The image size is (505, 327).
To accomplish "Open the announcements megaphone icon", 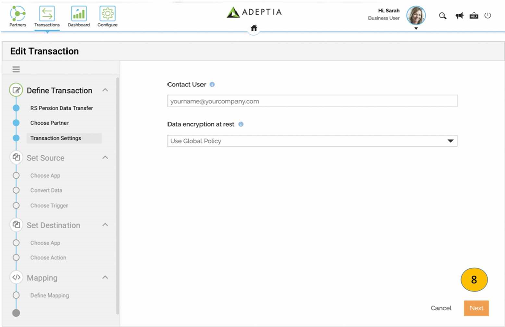I will 459,16.
